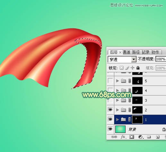166x152 pixels.
Task: Switch to the 路径 tab
Action: [x=136, y=52]
